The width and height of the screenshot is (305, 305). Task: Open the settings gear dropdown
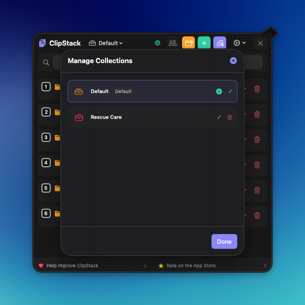(240, 43)
